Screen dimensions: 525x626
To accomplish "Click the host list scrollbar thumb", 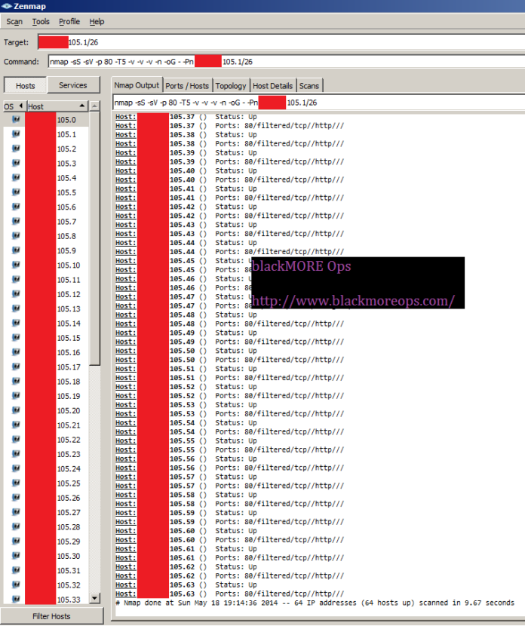I will click(94, 238).
